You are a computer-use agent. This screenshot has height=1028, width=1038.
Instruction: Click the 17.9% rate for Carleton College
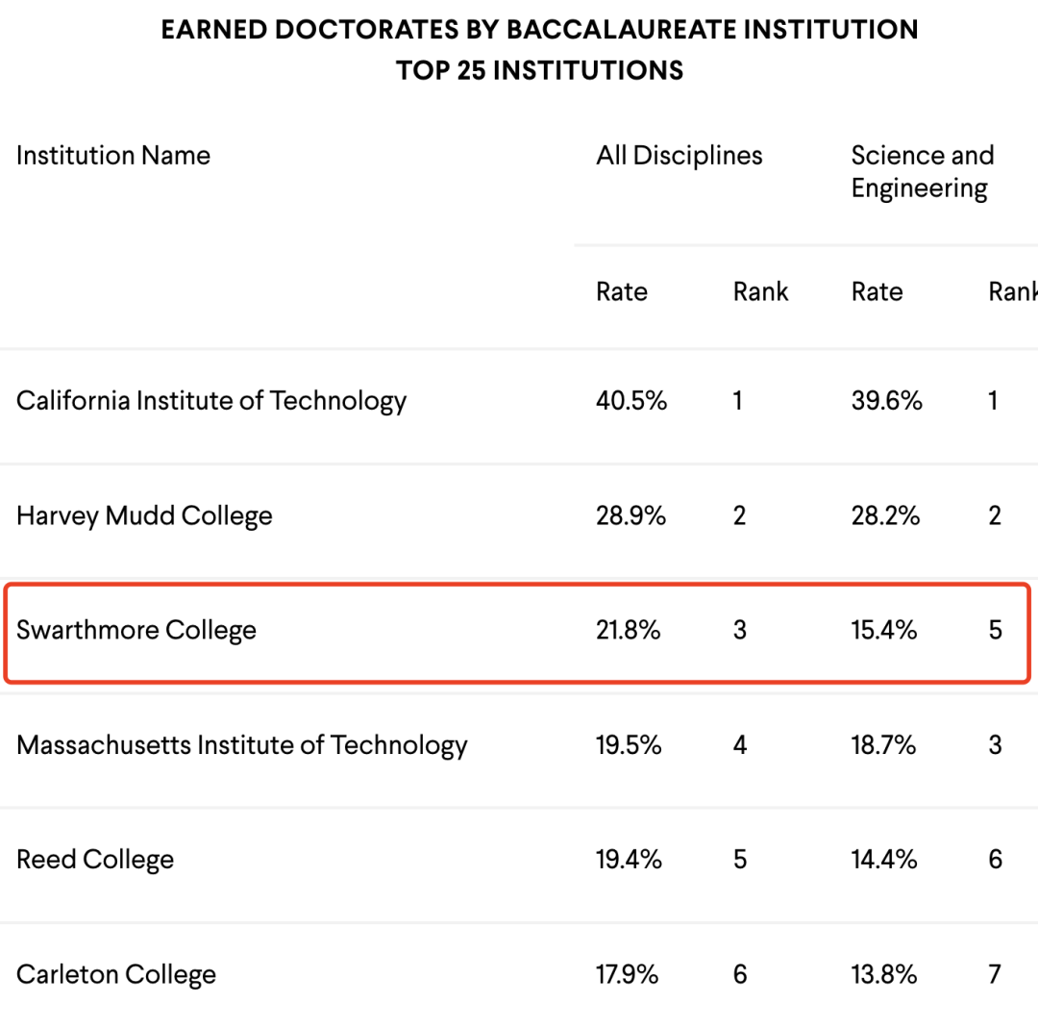click(x=627, y=974)
